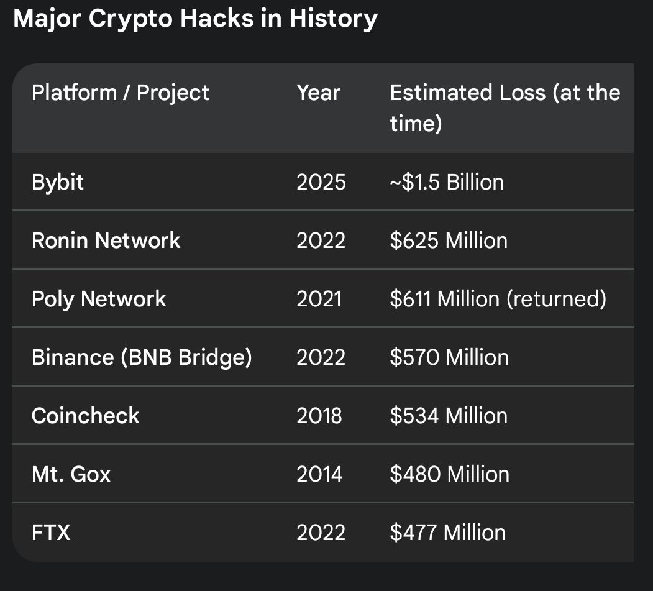Screen dimensions: 653x591
Task: Click the '$477 Million' loss value
Action: tap(448, 533)
